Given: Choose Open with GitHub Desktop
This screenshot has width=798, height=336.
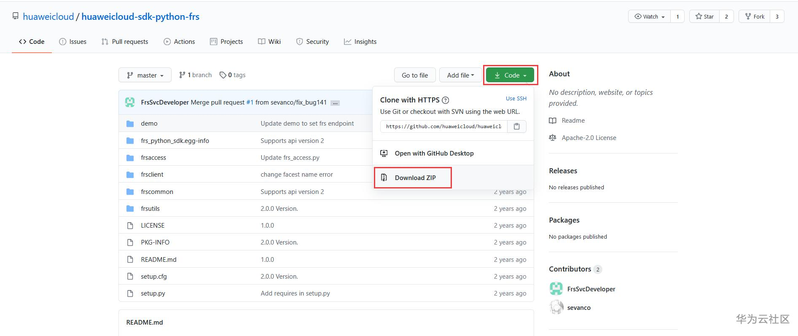Looking at the screenshot, I should (x=434, y=153).
